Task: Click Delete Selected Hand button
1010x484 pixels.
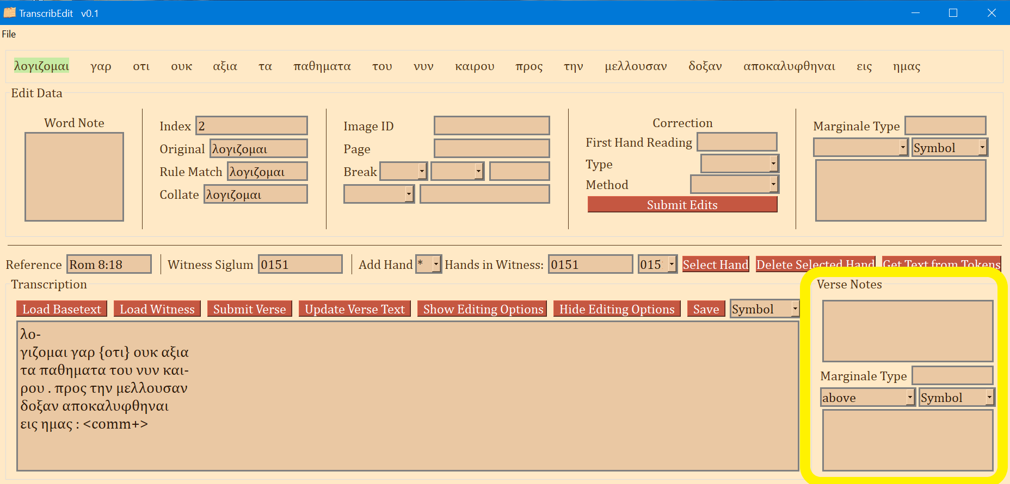Action: tap(816, 264)
